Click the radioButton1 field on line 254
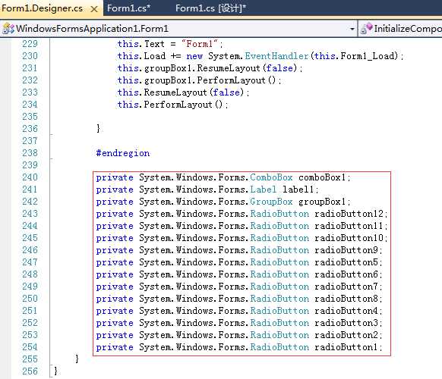This screenshot has width=442, height=379. click(346, 347)
